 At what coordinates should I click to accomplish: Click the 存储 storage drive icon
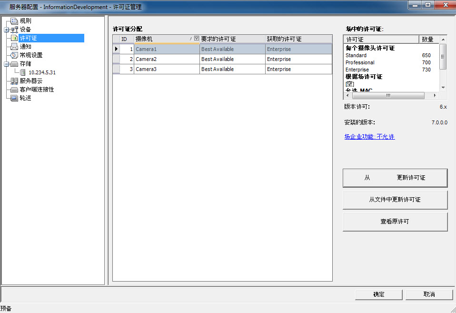[x=14, y=64]
